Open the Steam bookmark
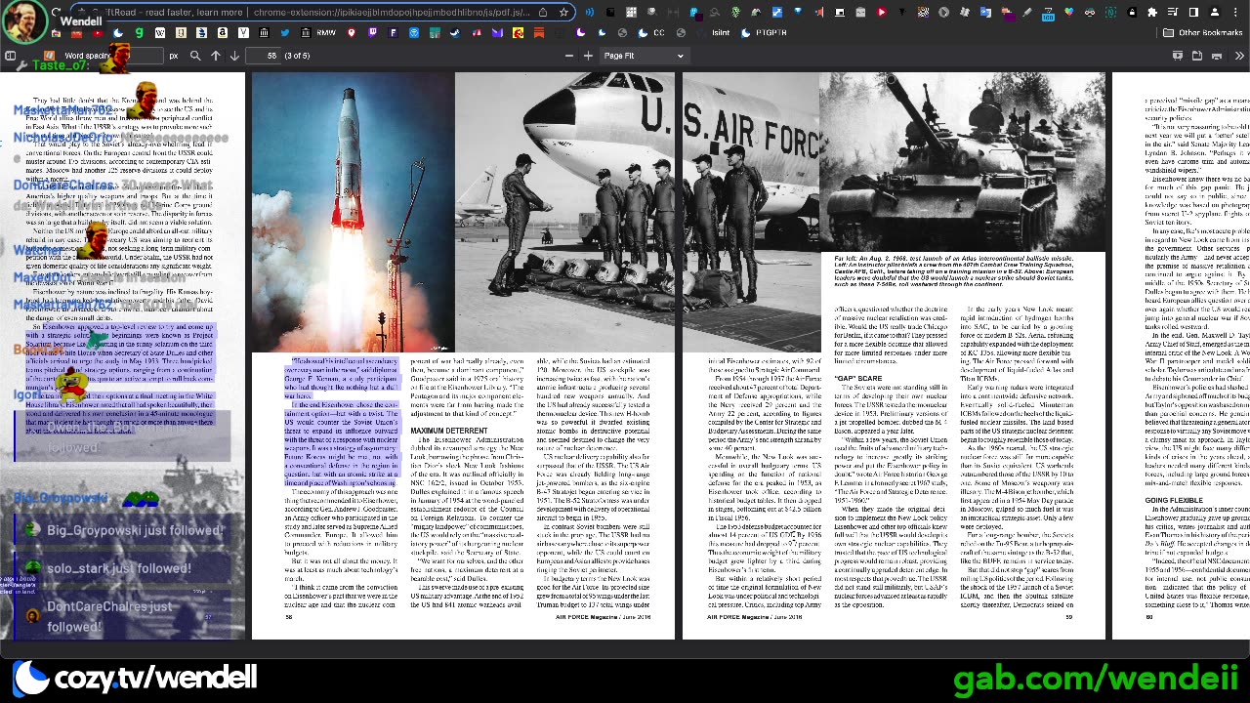 [x=455, y=33]
